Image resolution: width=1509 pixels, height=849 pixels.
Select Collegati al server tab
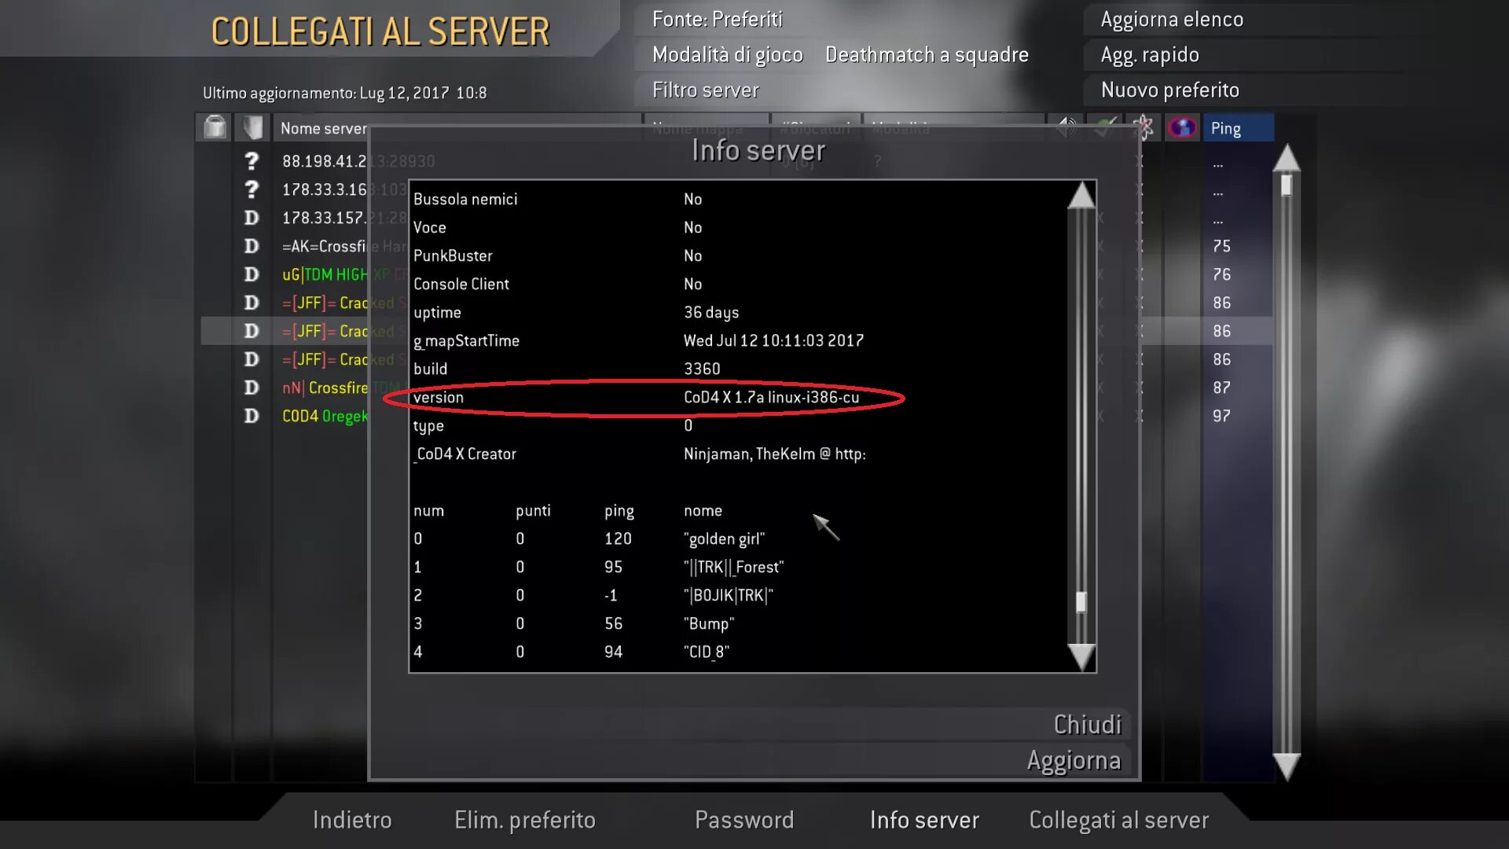pyautogui.click(x=1118, y=819)
